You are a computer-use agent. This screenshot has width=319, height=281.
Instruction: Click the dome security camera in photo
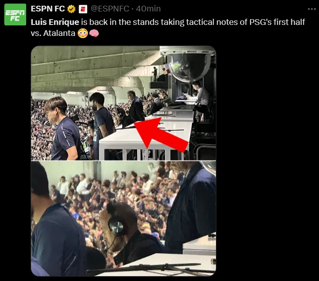point(187,64)
